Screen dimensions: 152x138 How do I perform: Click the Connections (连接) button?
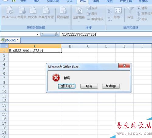tap(92, 8)
